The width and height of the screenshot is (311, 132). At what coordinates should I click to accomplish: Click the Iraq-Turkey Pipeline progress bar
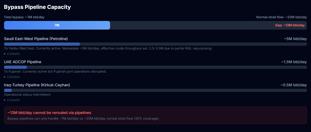[155, 90]
